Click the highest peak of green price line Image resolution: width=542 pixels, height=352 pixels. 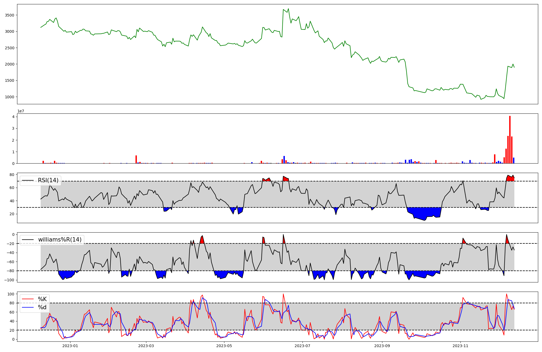coord(288,9)
